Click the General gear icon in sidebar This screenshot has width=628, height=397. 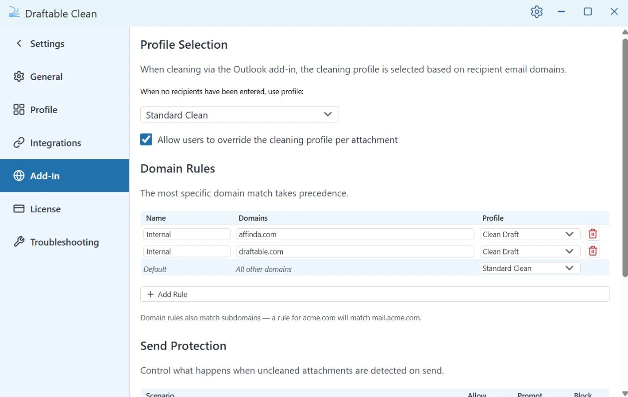click(x=19, y=77)
